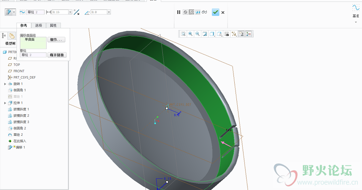Open the offset type dropdown arrow
This screenshot has width=362, height=190.
pyautogui.click(x=14, y=12)
